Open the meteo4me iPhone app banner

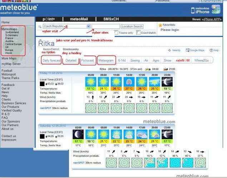pos(206,10)
